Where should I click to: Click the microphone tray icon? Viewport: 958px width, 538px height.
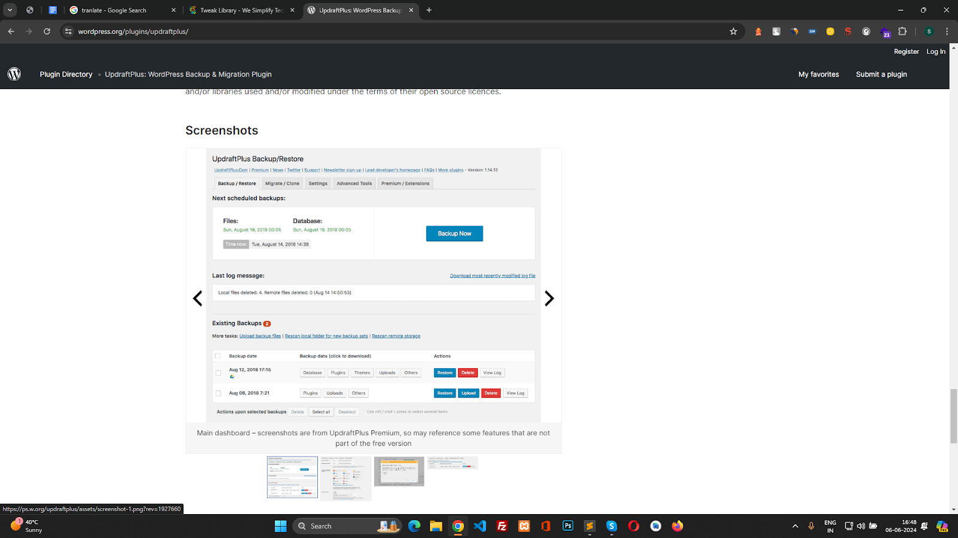[811, 526]
